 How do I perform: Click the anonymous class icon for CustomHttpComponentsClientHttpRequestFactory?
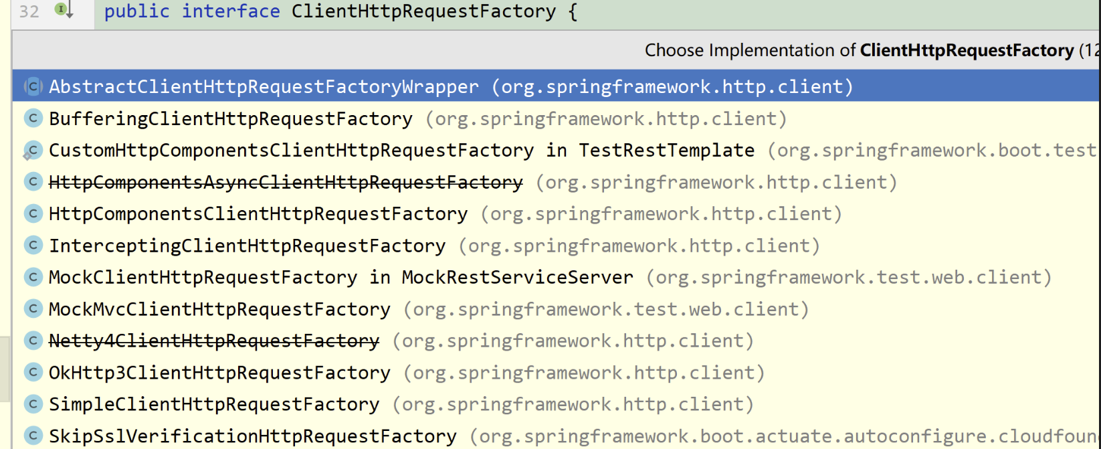[x=32, y=150]
